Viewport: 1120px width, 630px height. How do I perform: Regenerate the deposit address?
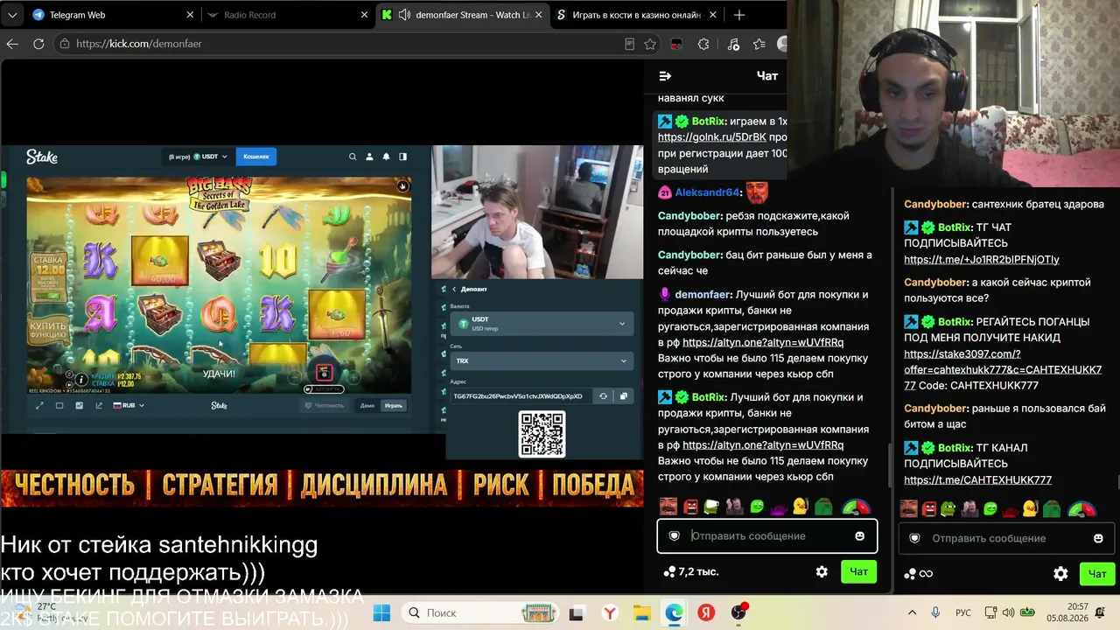pos(603,396)
